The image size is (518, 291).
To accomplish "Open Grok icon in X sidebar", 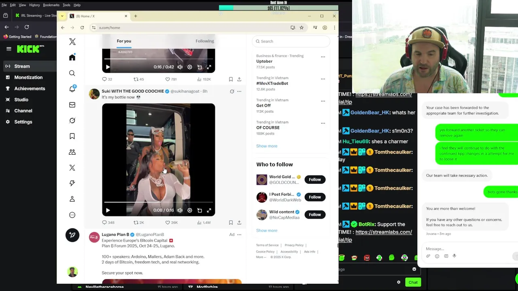I will (72, 120).
